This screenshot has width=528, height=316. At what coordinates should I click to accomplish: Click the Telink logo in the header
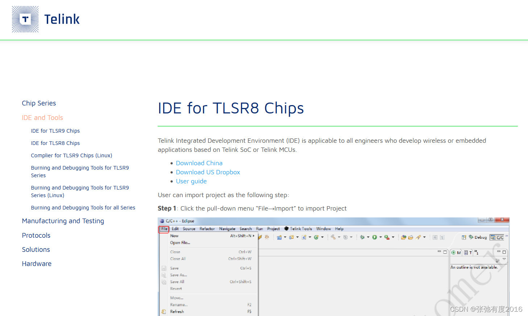[46, 19]
